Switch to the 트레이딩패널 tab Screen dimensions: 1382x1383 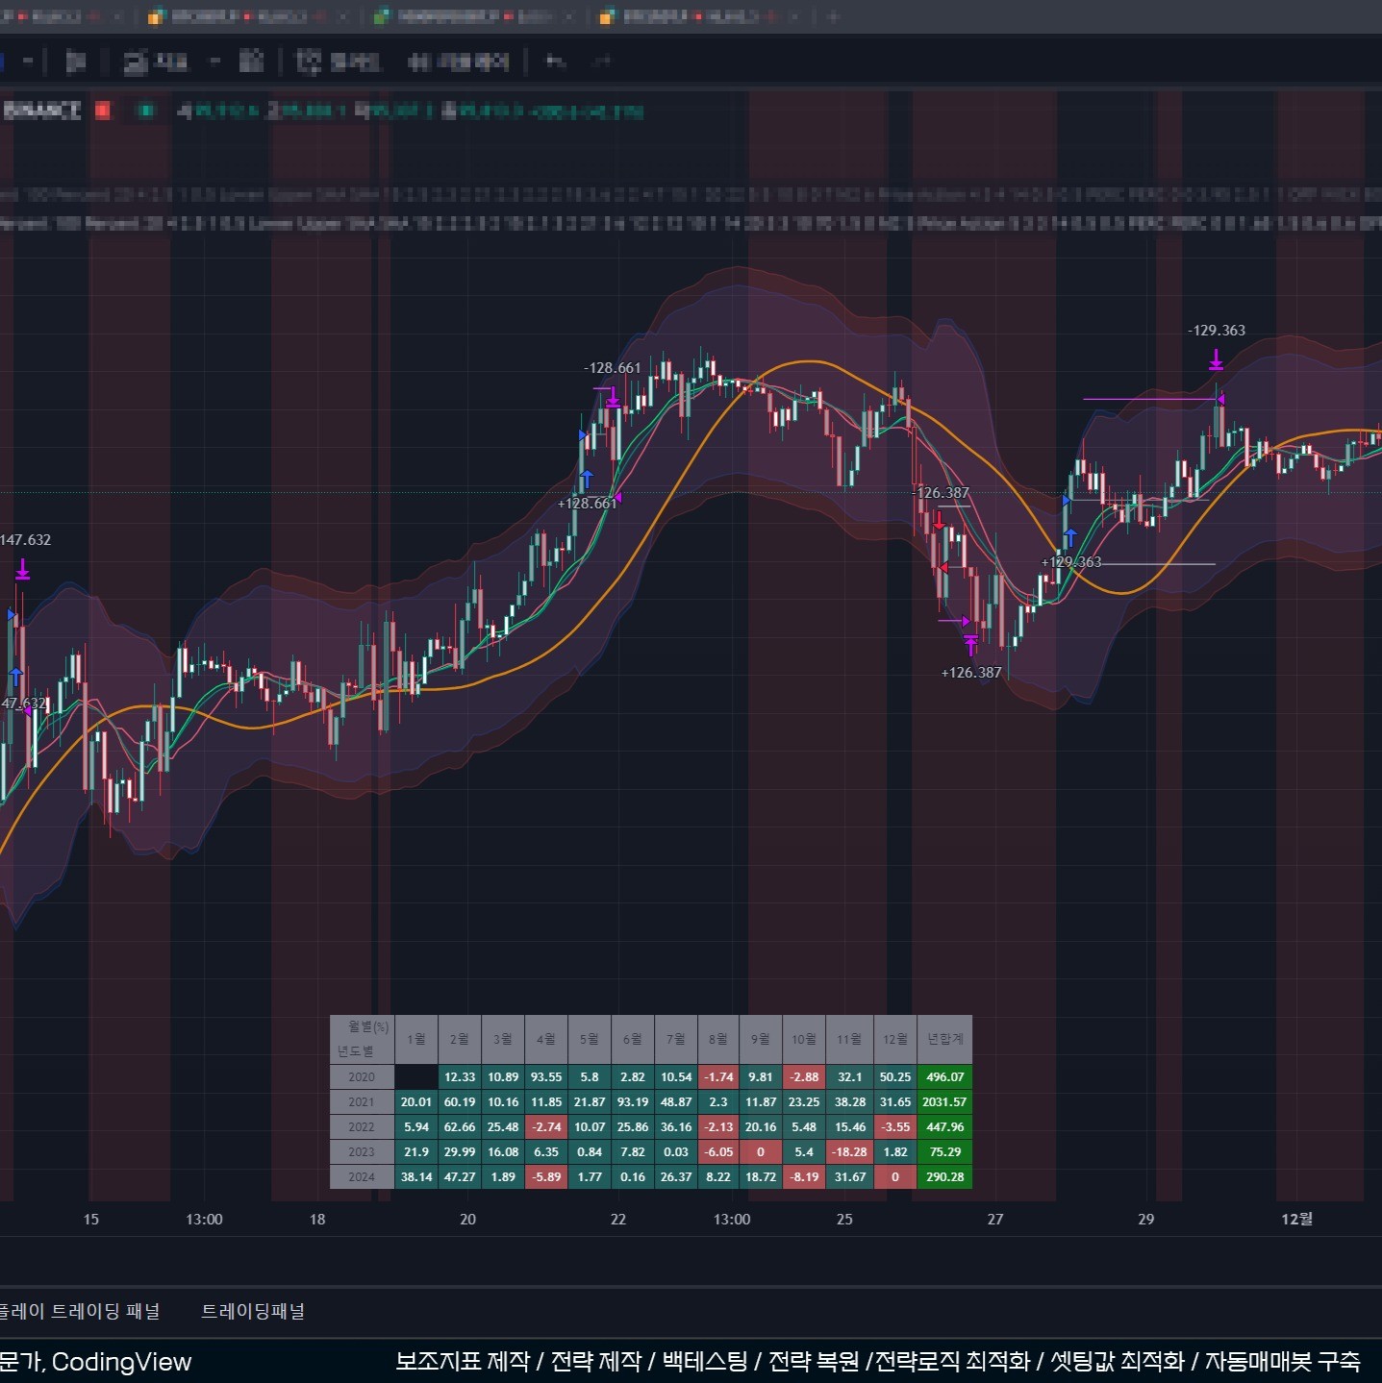click(252, 1311)
